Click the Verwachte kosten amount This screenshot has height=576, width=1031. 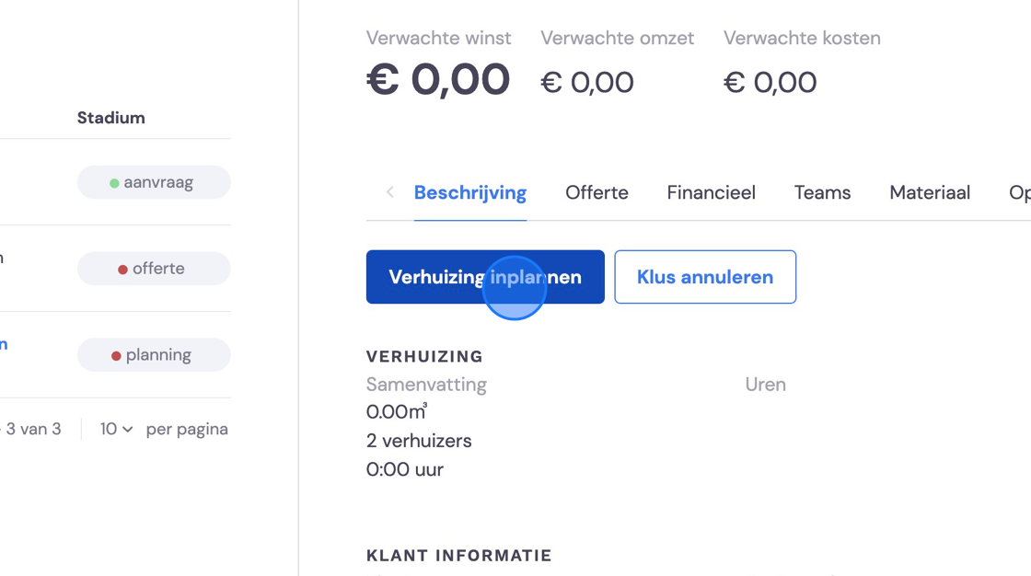click(x=770, y=82)
